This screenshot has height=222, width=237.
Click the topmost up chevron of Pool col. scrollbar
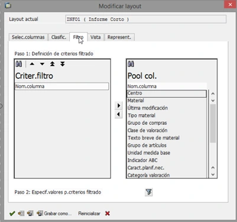click(213, 94)
